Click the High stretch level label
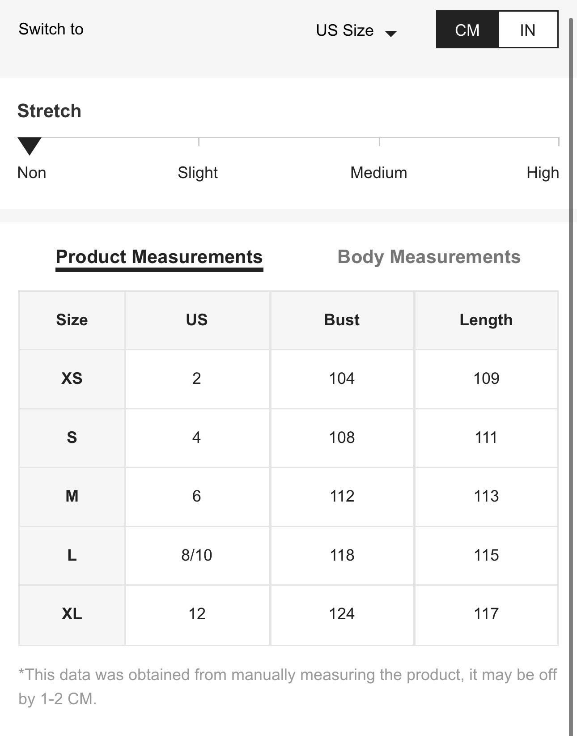The image size is (577, 736). pos(543,173)
